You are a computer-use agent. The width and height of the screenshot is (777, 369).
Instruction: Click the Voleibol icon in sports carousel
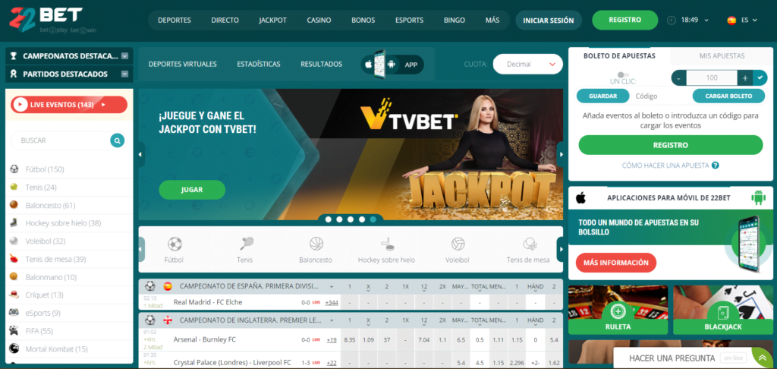coord(458,244)
